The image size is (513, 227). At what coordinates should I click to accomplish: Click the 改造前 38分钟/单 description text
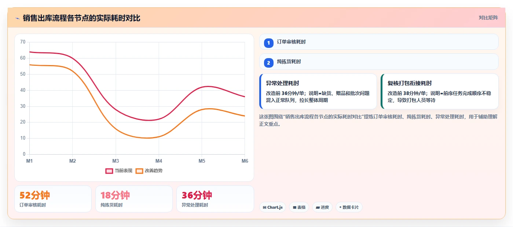click(439, 97)
